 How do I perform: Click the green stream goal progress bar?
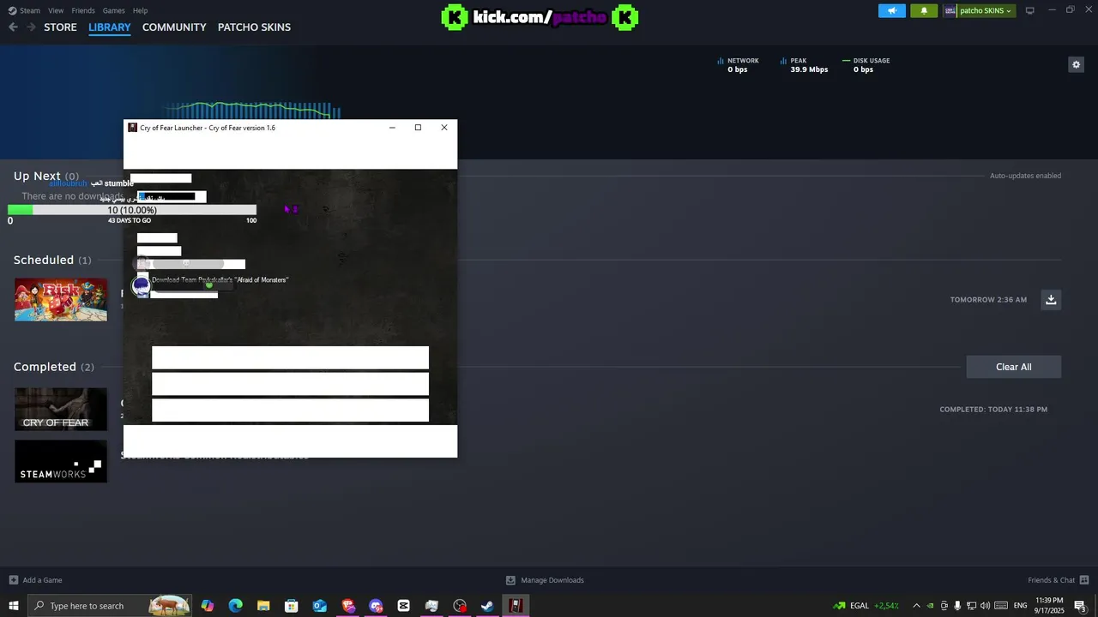point(132,210)
